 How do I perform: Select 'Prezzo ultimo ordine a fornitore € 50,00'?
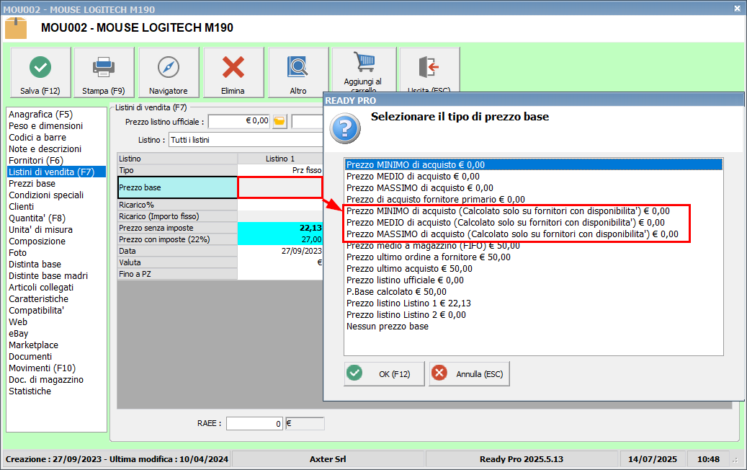coord(534,257)
